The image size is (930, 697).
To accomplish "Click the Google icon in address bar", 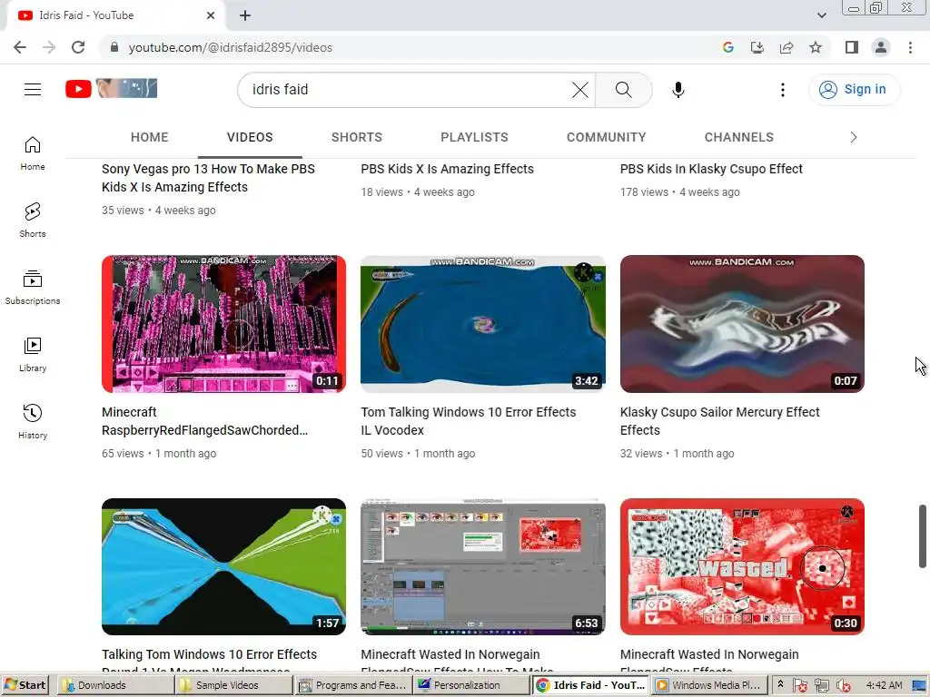I will 728,47.
